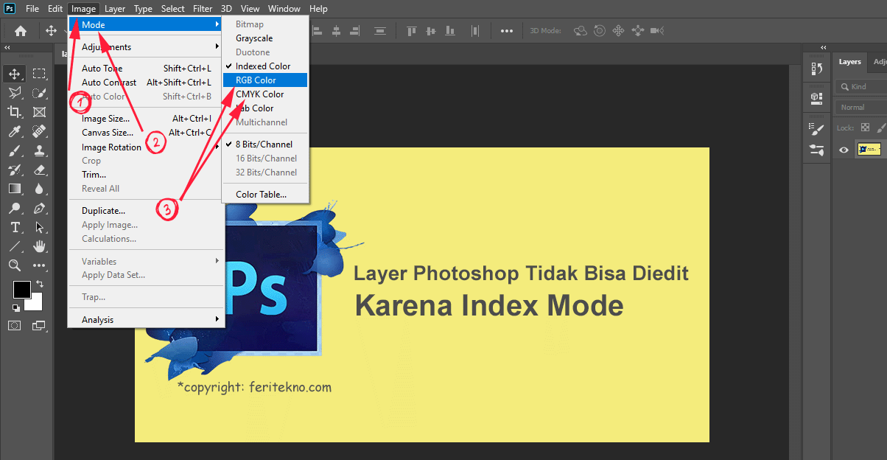The width and height of the screenshot is (887, 460).
Task: Select the Clone Stamp tool
Action: click(39, 150)
